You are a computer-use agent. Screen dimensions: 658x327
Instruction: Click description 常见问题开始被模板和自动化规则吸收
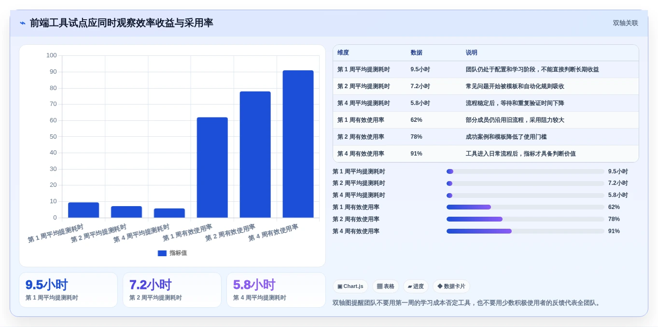tap(515, 86)
